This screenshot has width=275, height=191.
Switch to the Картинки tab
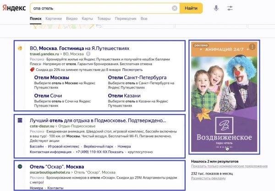click(x=54, y=19)
